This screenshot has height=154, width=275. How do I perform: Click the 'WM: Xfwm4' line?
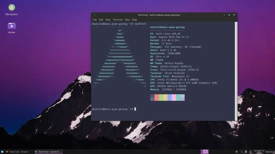tap(157, 60)
